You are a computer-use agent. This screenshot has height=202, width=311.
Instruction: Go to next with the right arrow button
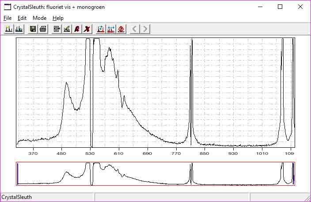coord(145,29)
